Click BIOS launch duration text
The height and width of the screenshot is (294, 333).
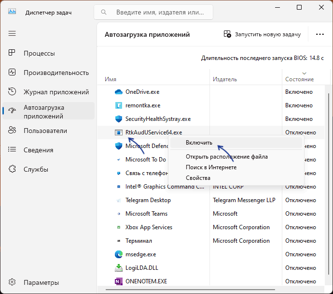[x=262, y=58]
